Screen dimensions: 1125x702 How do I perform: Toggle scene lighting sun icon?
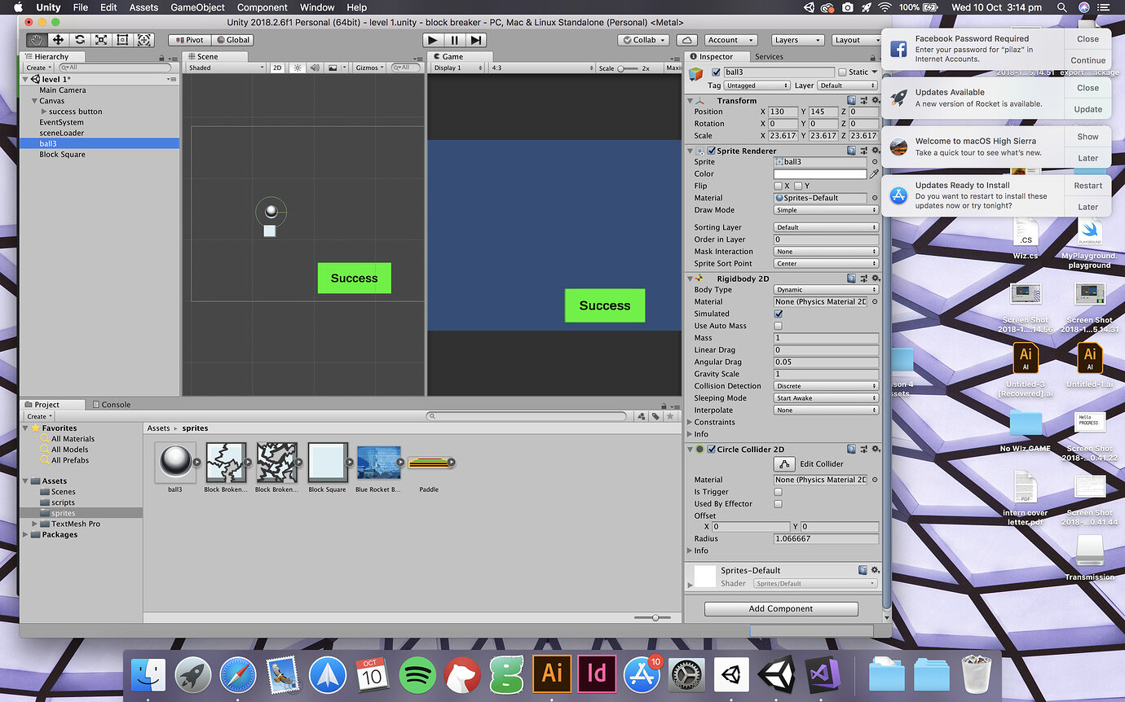298,68
